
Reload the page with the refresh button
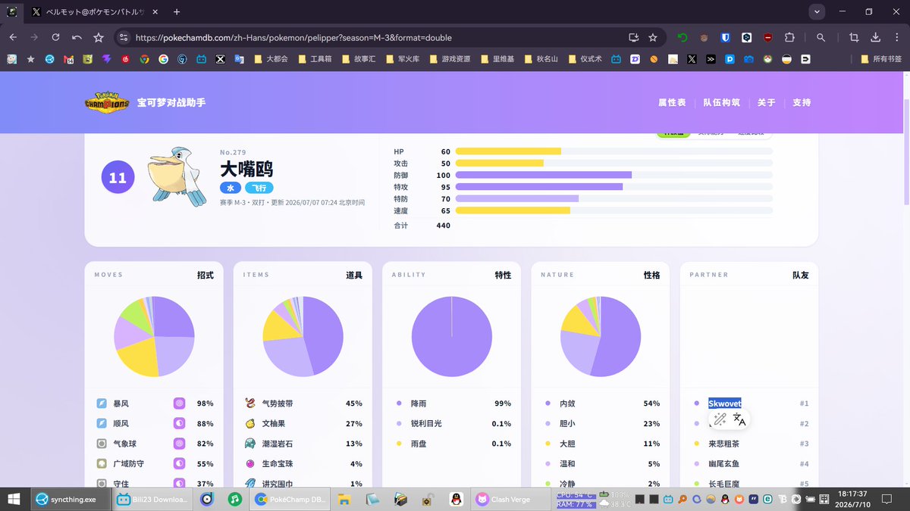pyautogui.click(x=55, y=37)
